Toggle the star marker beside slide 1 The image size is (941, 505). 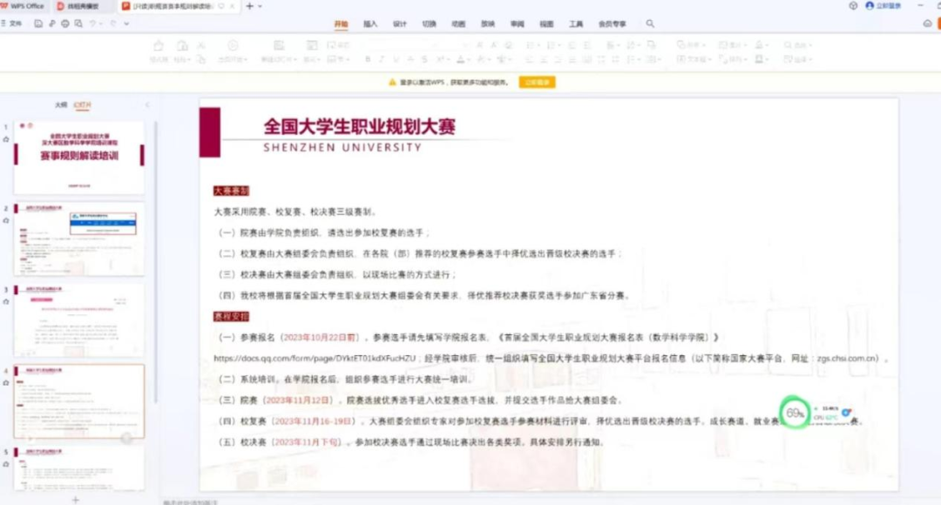click(6, 138)
